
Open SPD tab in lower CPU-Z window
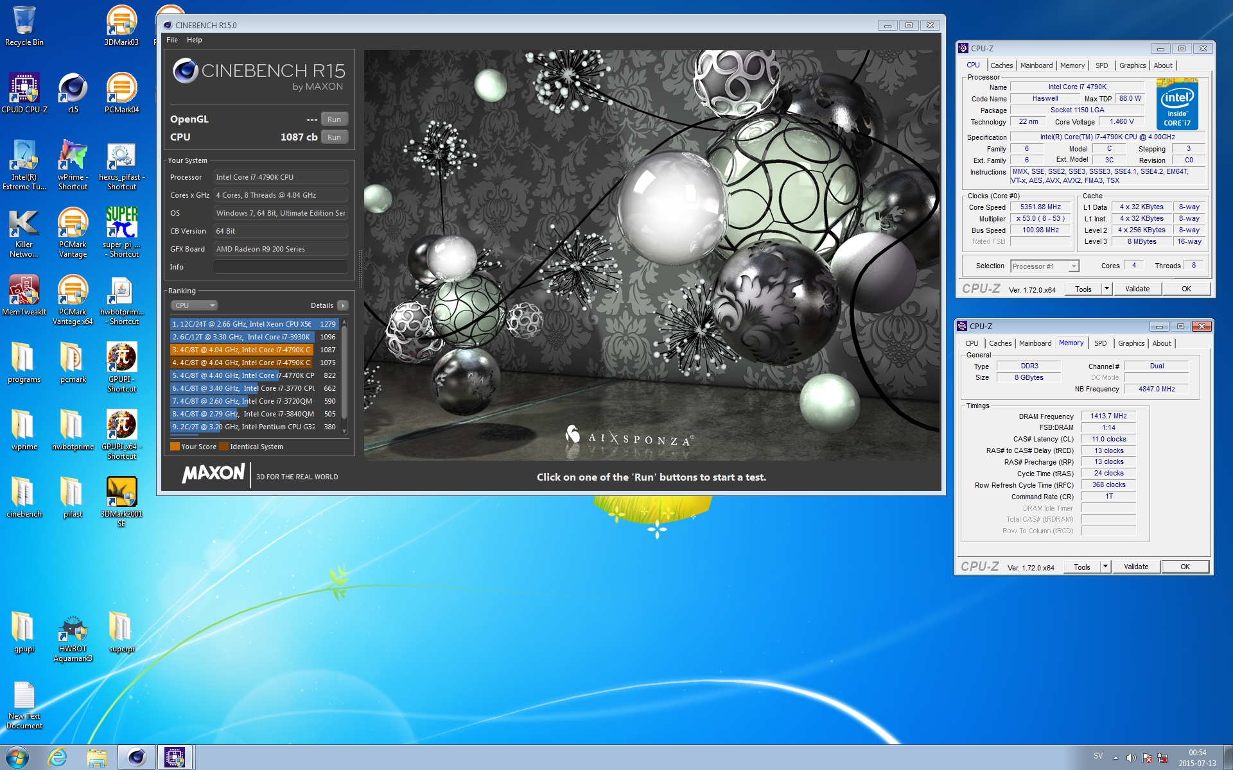pyautogui.click(x=1100, y=343)
